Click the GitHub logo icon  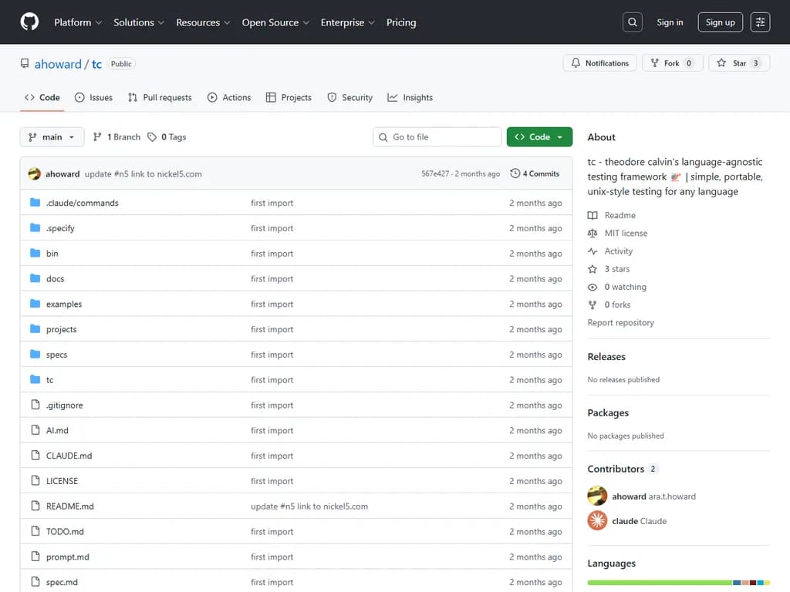point(29,22)
